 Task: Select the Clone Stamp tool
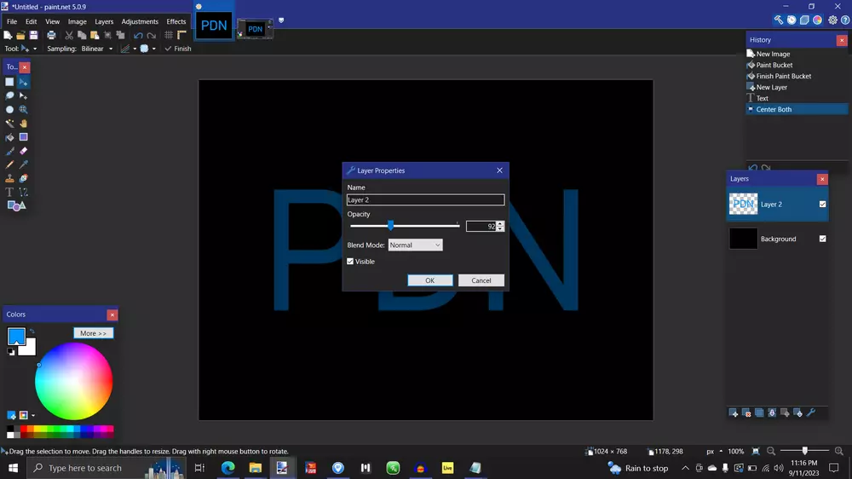[9, 178]
